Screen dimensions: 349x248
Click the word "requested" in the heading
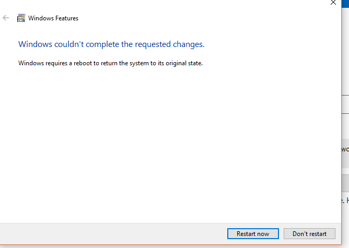tap(153, 44)
